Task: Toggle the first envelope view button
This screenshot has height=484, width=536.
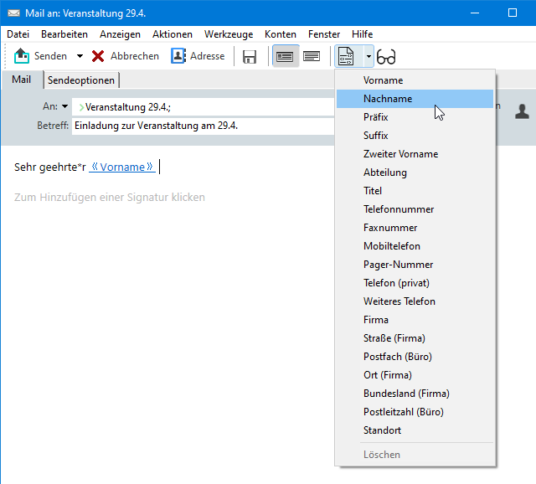Action: pyautogui.click(x=286, y=57)
